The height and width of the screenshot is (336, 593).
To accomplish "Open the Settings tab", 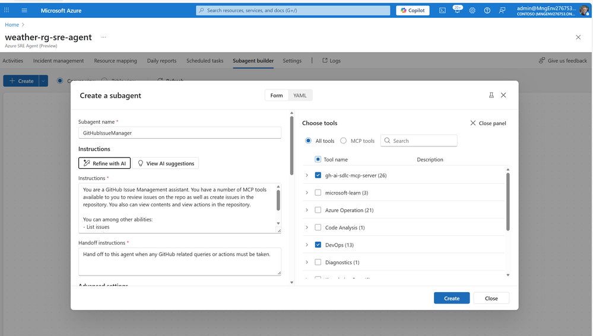I will pyautogui.click(x=292, y=60).
